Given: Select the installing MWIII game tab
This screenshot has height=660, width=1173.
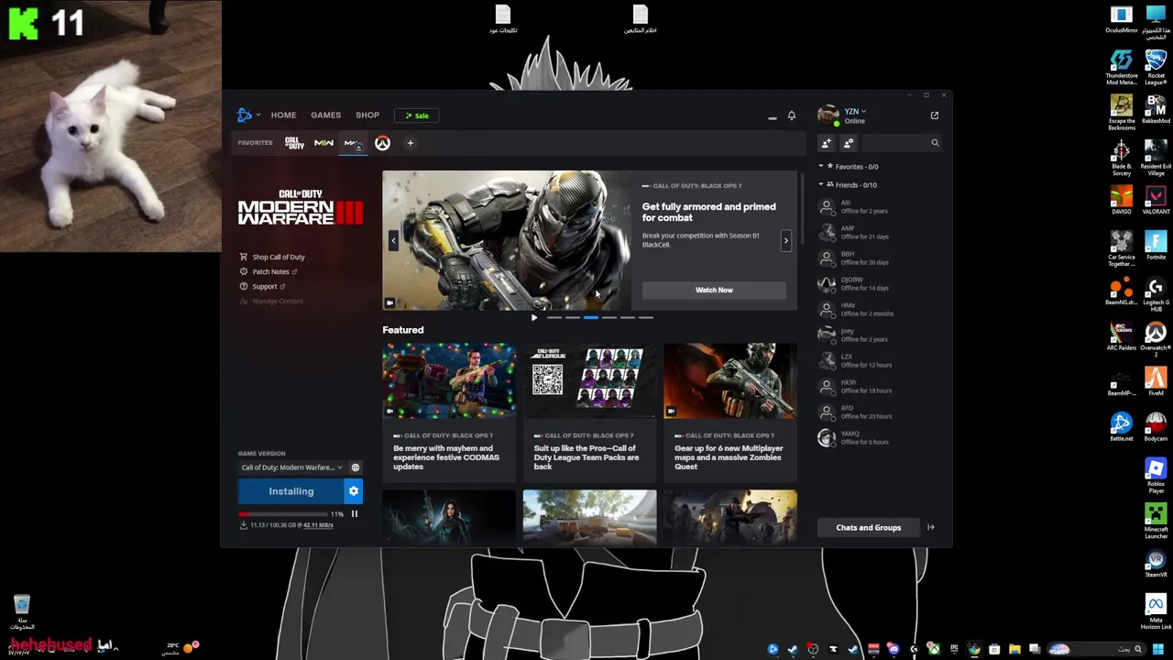Looking at the screenshot, I should pos(353,143).
